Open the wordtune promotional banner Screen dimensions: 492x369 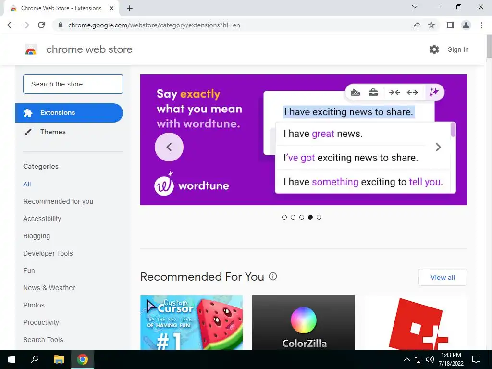pyautogui.click(x=304, y=140)
